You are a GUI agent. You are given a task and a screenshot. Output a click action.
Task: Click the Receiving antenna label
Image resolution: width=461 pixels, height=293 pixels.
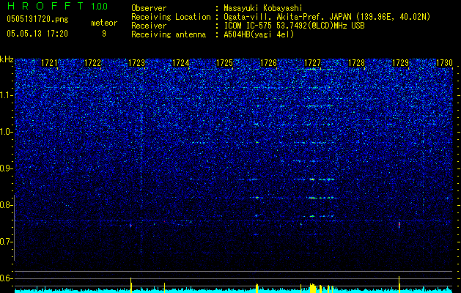pos(169,34)
